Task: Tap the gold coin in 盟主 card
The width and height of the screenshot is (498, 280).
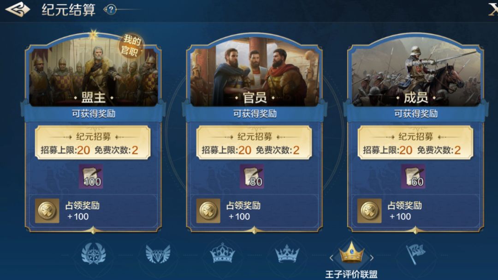Action: click(x=47, y=210)
